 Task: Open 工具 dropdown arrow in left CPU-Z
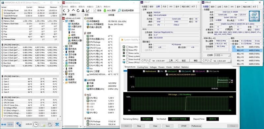tap(176, 60)
